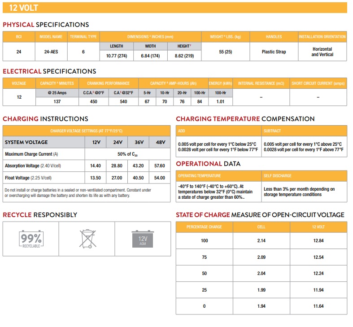Select the 12.84 open-circuit voltage cell
The height and width of the screenshot is (327, 353).
318,241
